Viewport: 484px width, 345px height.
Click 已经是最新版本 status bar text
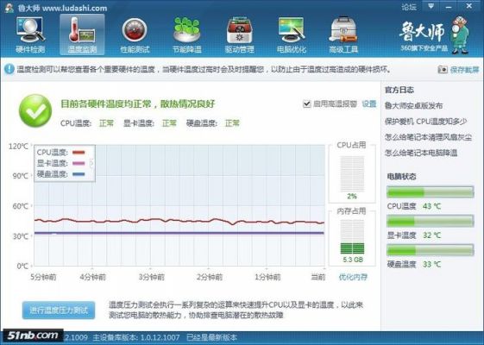(211, 337)
